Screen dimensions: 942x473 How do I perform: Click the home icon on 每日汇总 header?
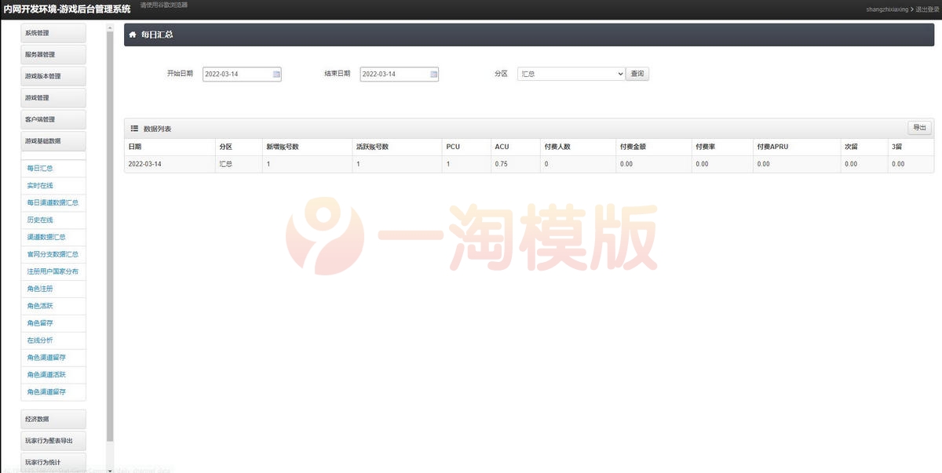[133, 35]
